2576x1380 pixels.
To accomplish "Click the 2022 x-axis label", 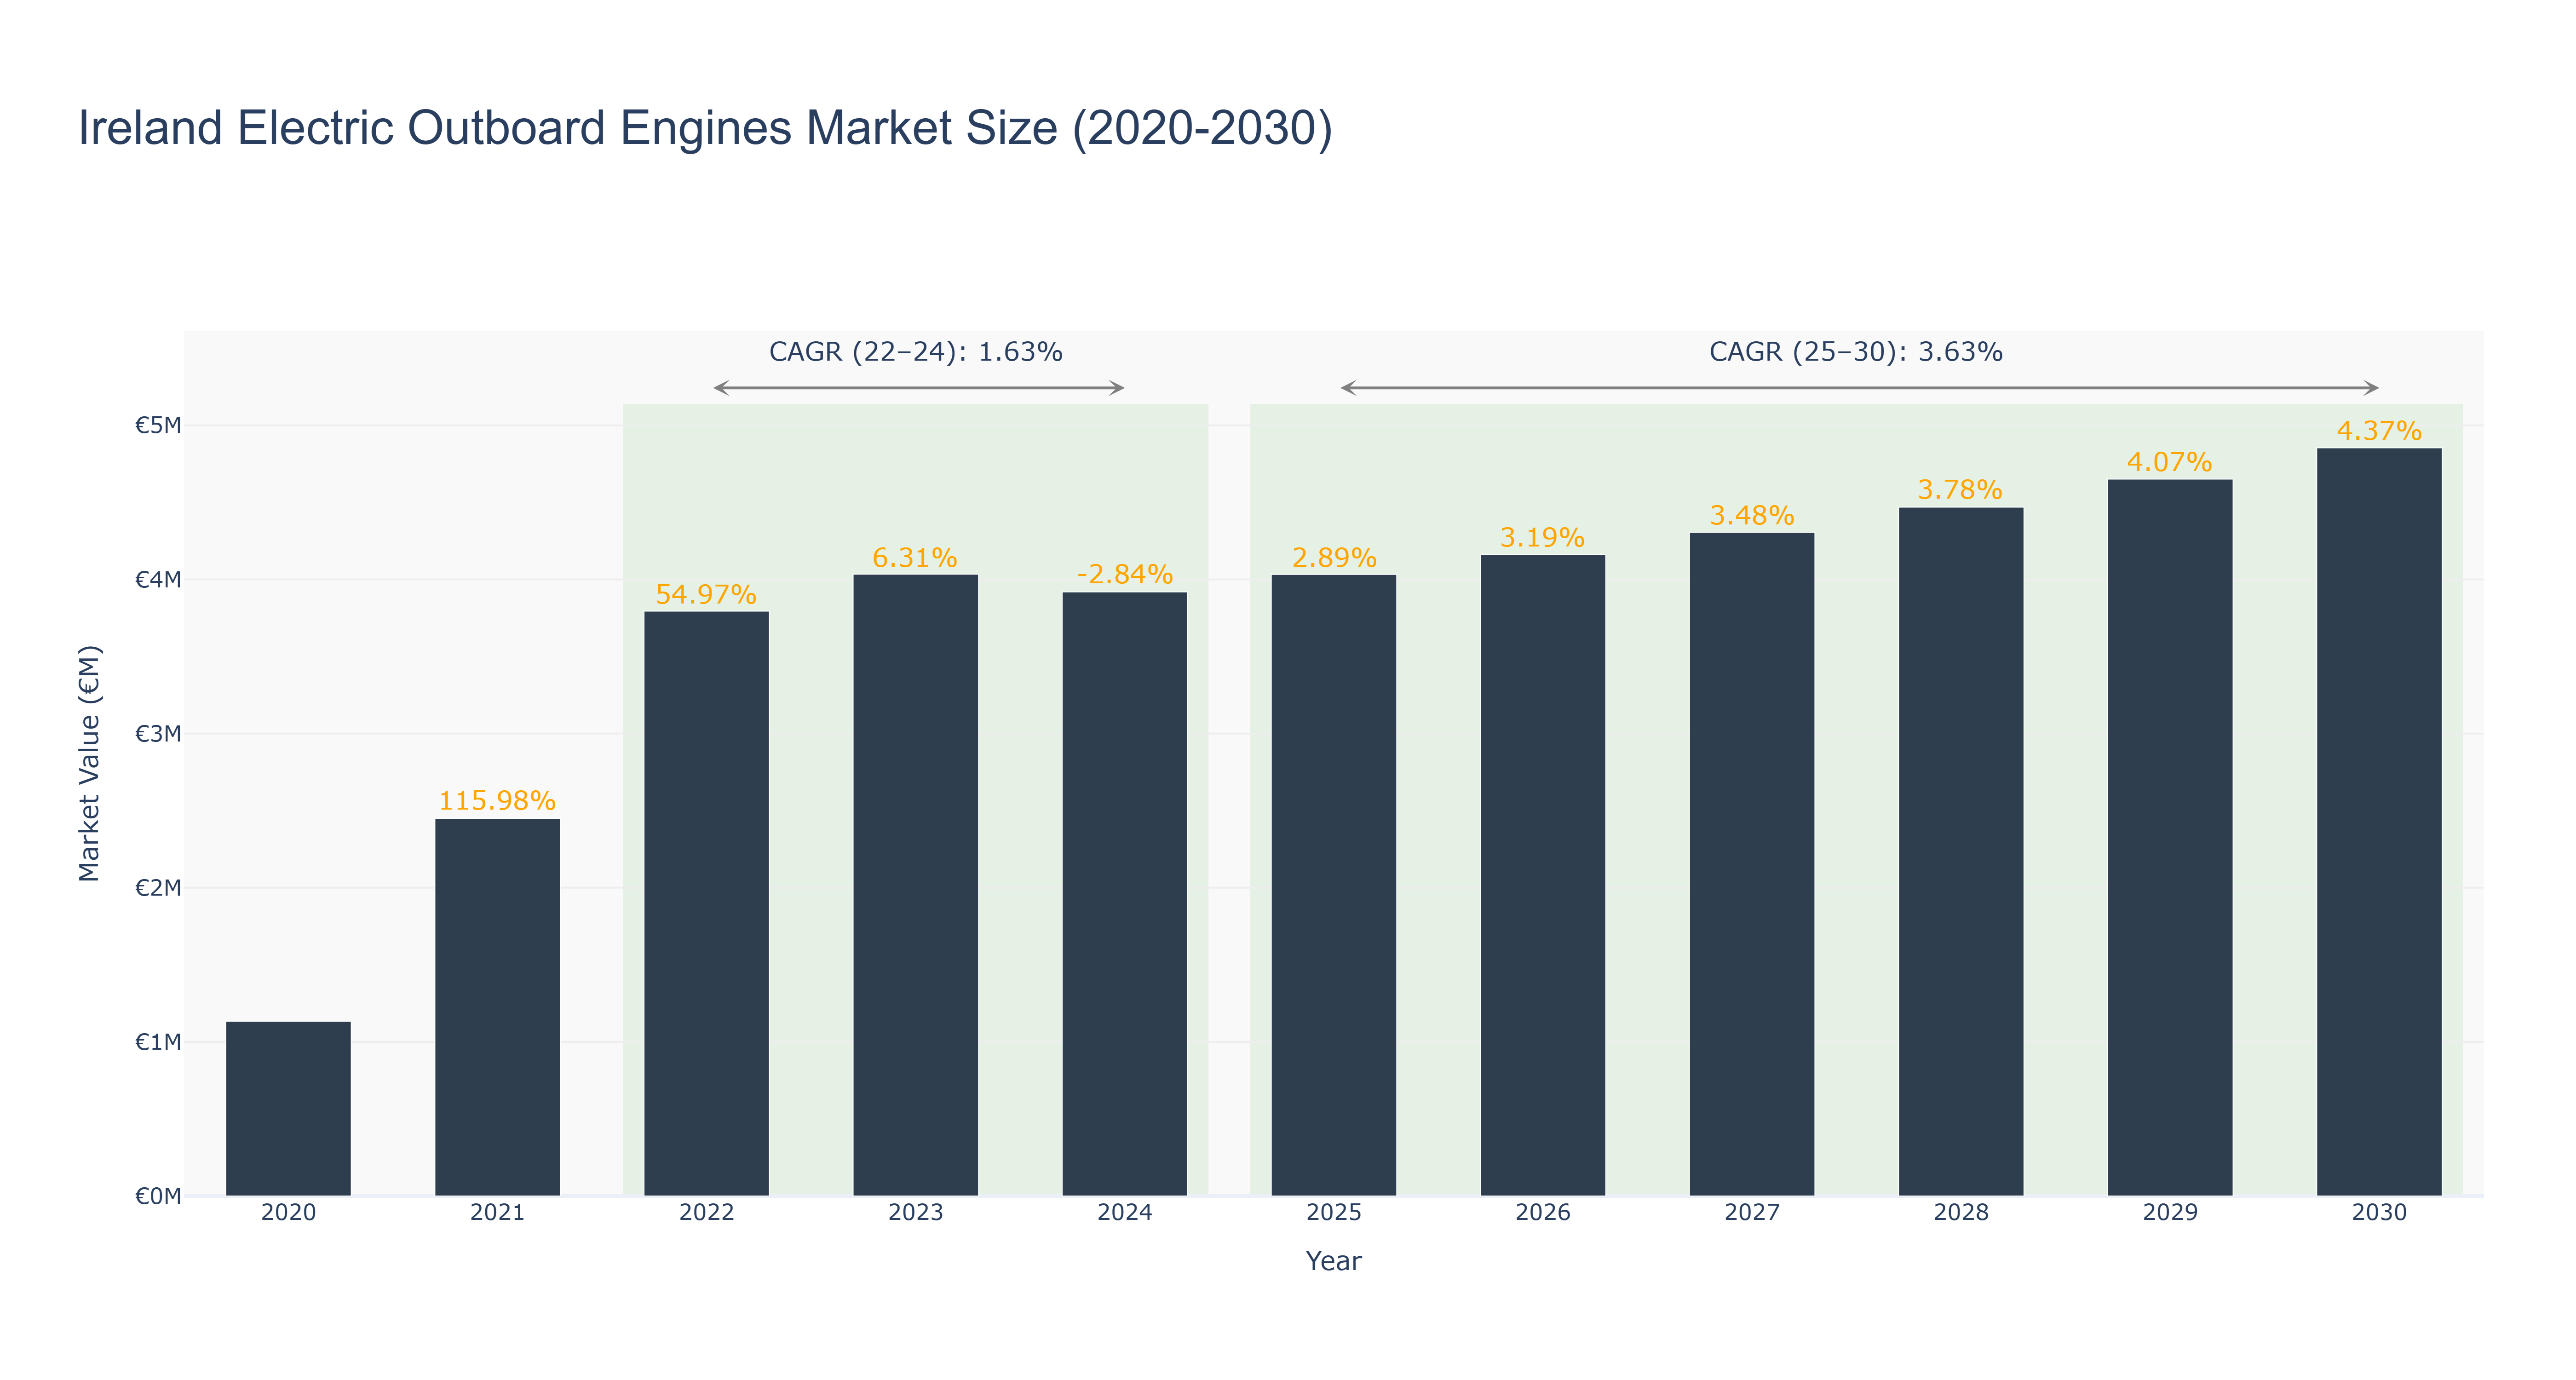I will (706, 1212).
